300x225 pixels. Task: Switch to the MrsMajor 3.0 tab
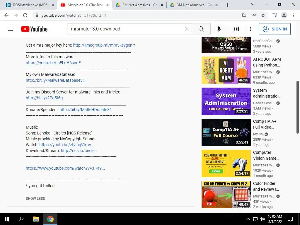click(85, 5)
